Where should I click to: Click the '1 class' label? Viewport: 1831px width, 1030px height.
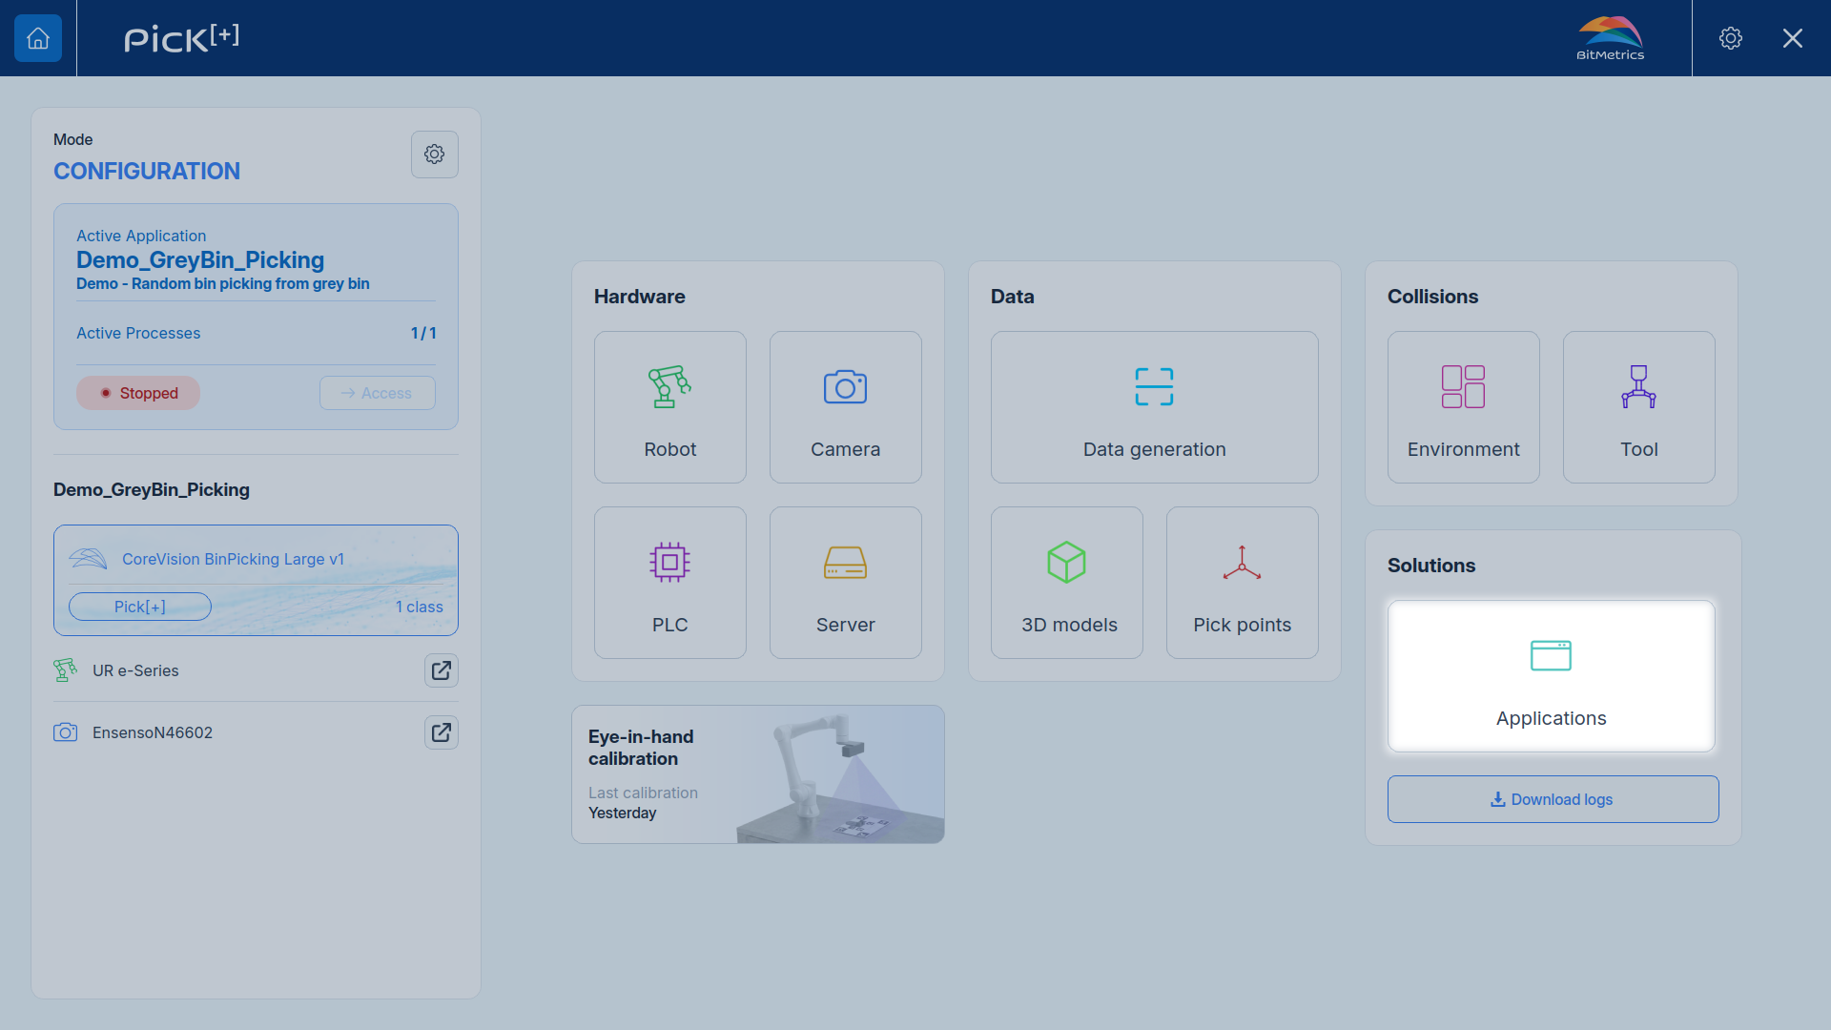click(420, 607)
